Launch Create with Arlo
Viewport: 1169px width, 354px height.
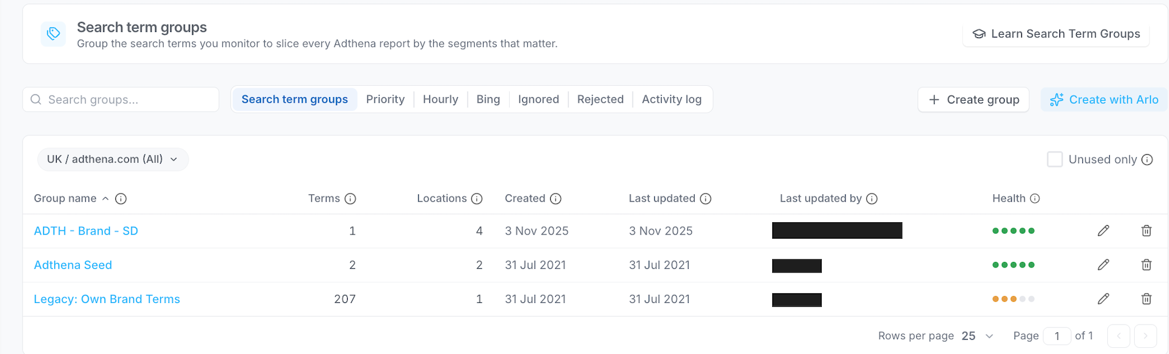pos(1104,100)
